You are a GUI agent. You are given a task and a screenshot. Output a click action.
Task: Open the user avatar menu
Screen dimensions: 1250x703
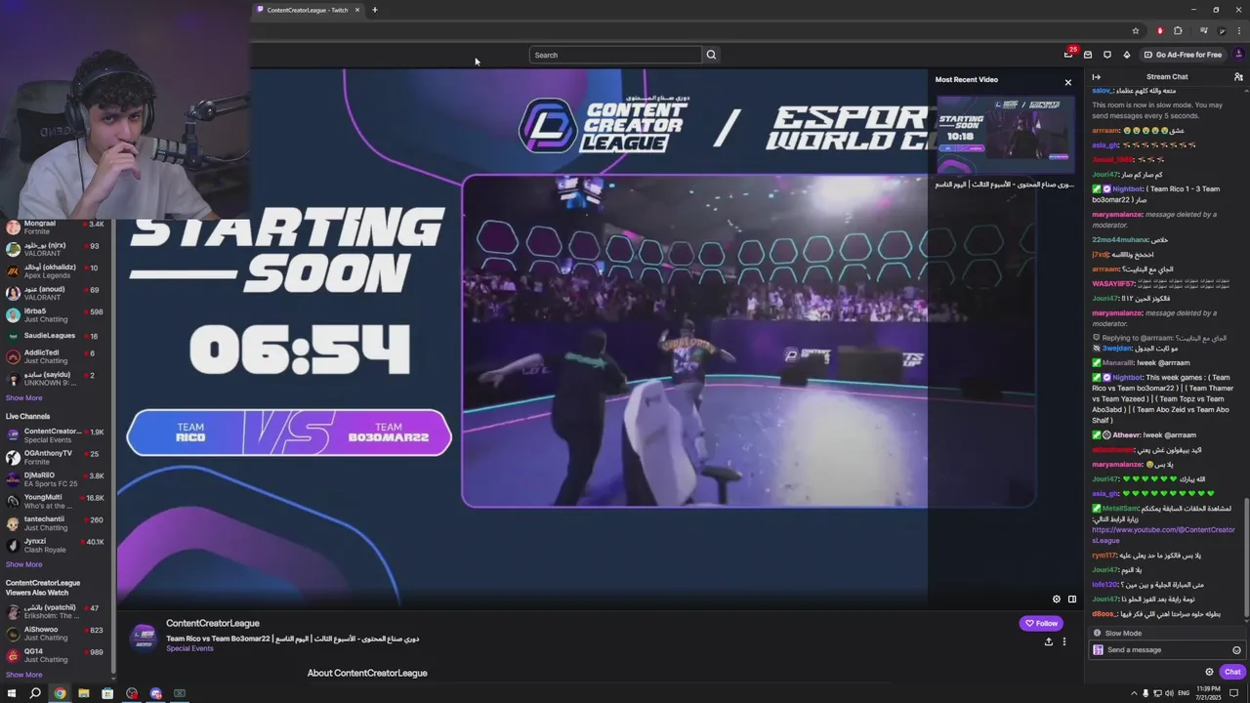[1238, 55]
